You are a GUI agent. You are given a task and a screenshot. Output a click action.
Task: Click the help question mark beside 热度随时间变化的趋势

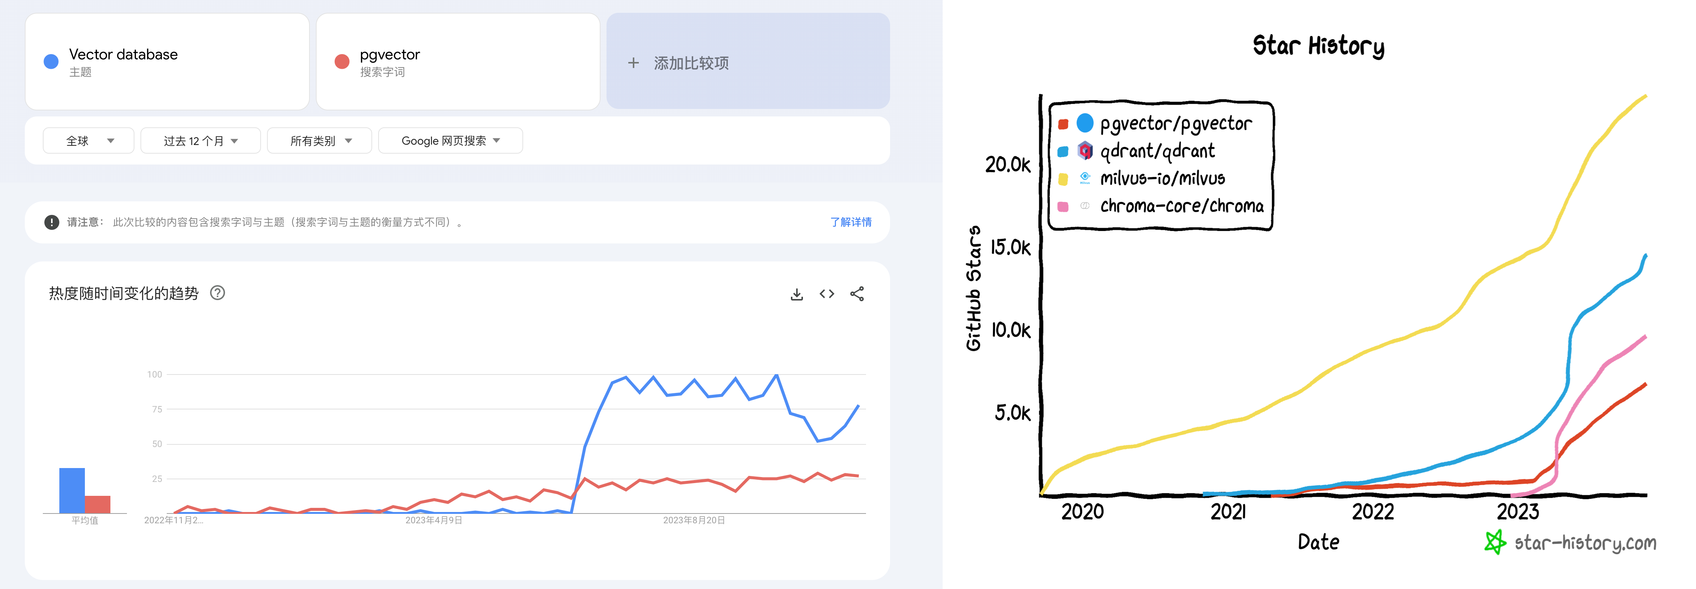click(x=218, y=293)
